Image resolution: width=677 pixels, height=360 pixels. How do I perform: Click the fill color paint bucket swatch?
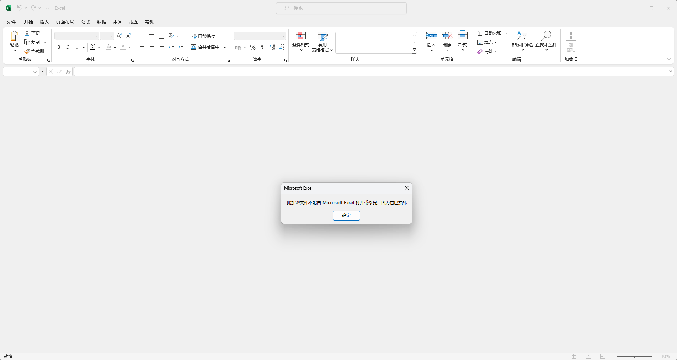tap(109, 47)
